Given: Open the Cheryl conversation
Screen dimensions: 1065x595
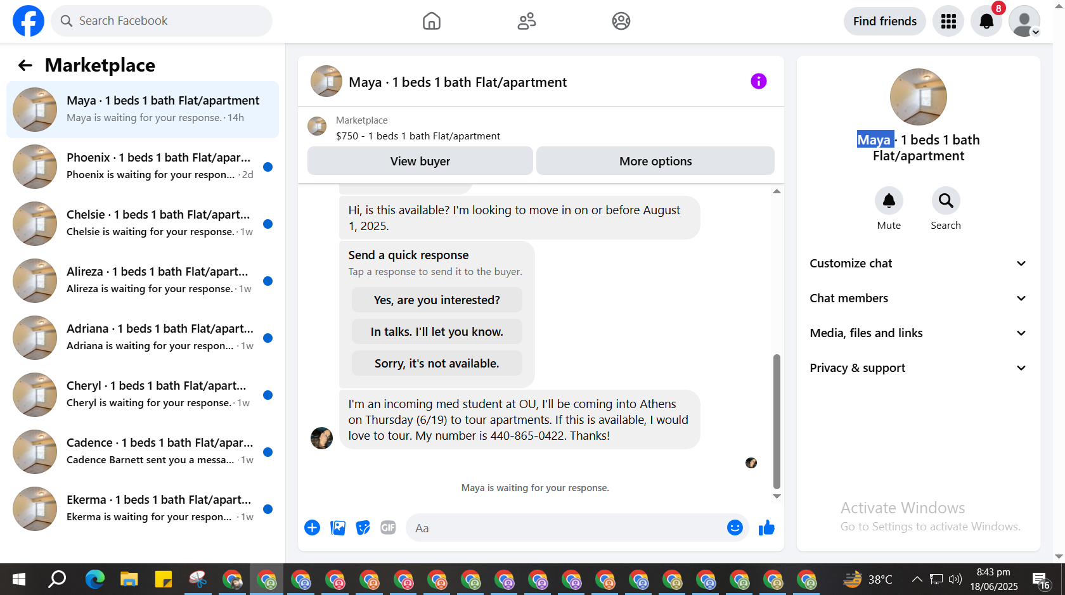Looking at the screenshot, I should [143, 395].
